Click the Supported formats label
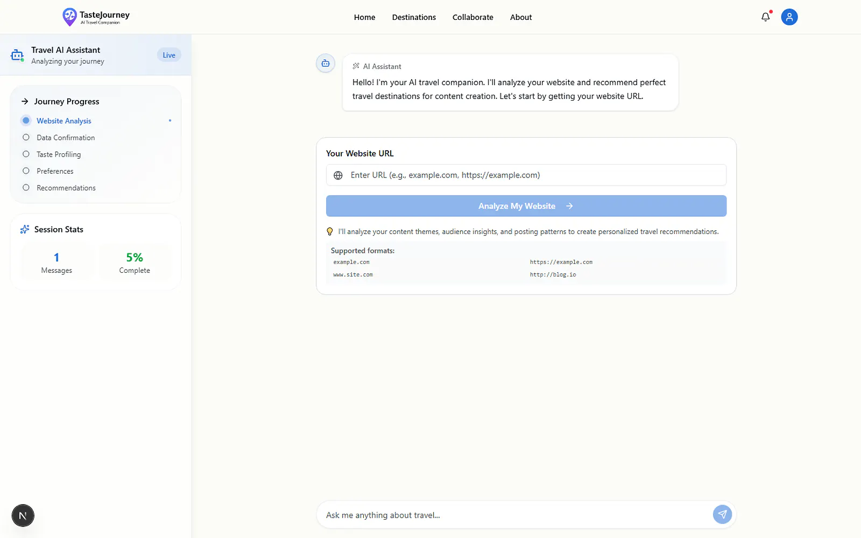Image resolution: width=861 pixels, height=538 pixels. (363, 251)
